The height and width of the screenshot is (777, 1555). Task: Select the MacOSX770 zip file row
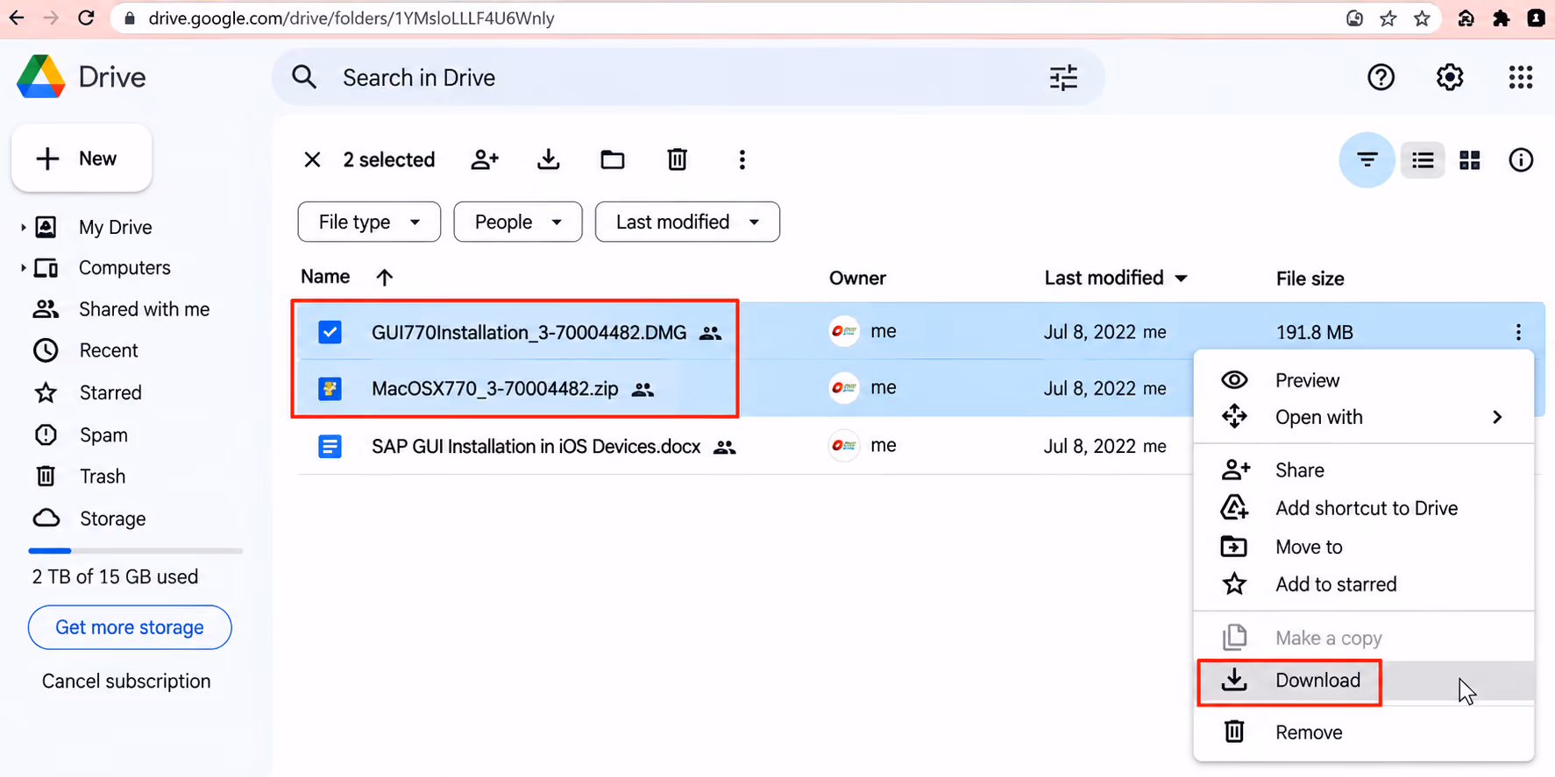click(743, 388)
